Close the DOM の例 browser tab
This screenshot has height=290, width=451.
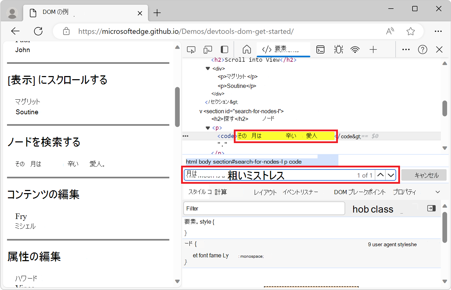[140, 13]
